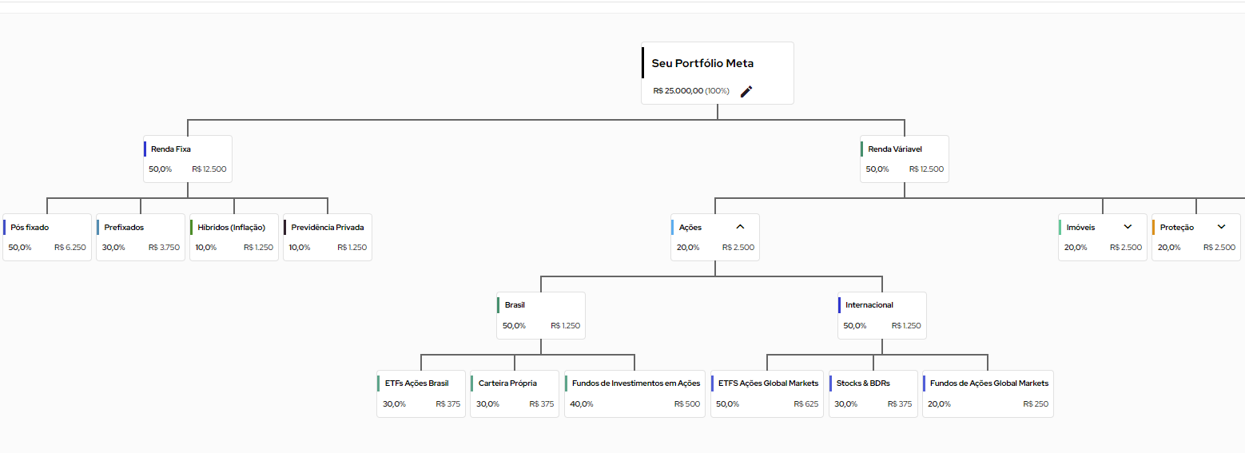Image resolution: width=1245 pixels, height=453 pixels.
Task: Click the Prefixados card
Action: pos(141,236)
